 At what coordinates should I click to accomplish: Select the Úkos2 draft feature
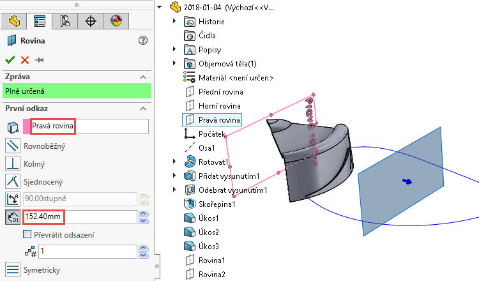click(209, 232)
